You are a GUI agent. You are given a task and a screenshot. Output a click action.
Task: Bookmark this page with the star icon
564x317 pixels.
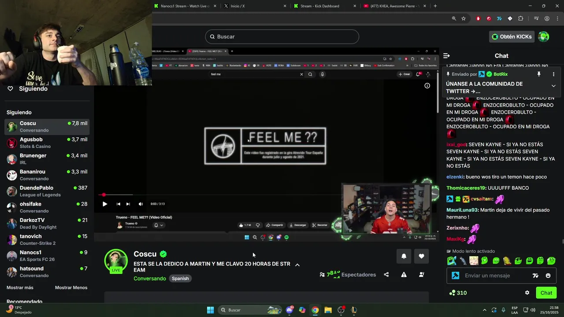click(x=464, y=18)
